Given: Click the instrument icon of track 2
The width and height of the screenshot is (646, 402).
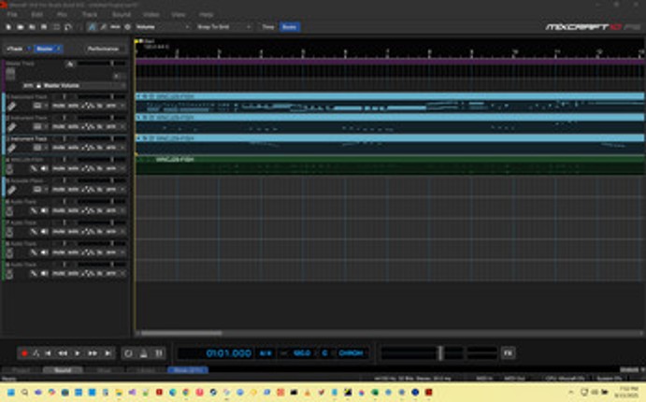Looking at the screenshot, I should (11, 127).
